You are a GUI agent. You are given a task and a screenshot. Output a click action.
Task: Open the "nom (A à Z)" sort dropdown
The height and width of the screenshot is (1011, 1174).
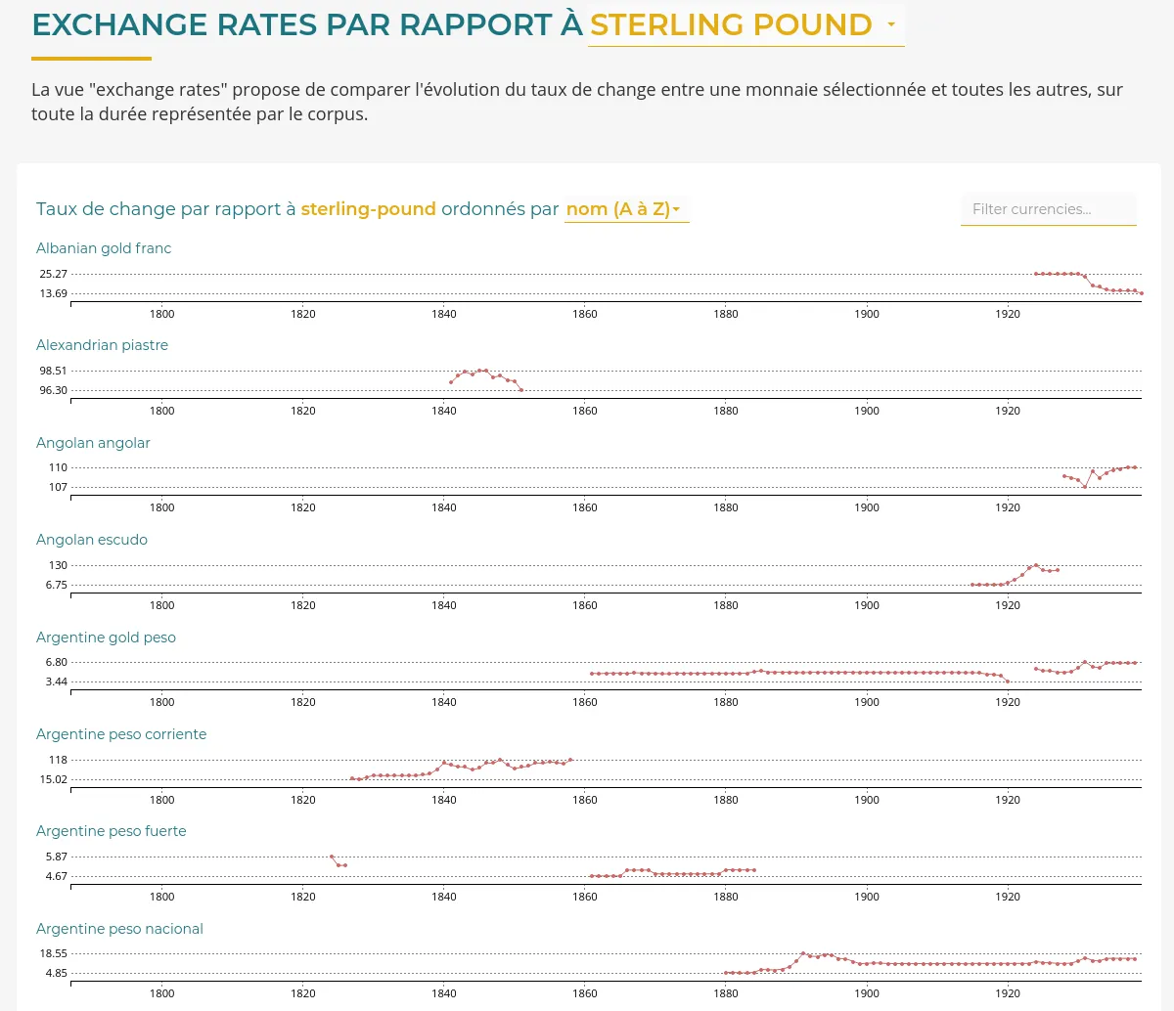click(626, 209)
